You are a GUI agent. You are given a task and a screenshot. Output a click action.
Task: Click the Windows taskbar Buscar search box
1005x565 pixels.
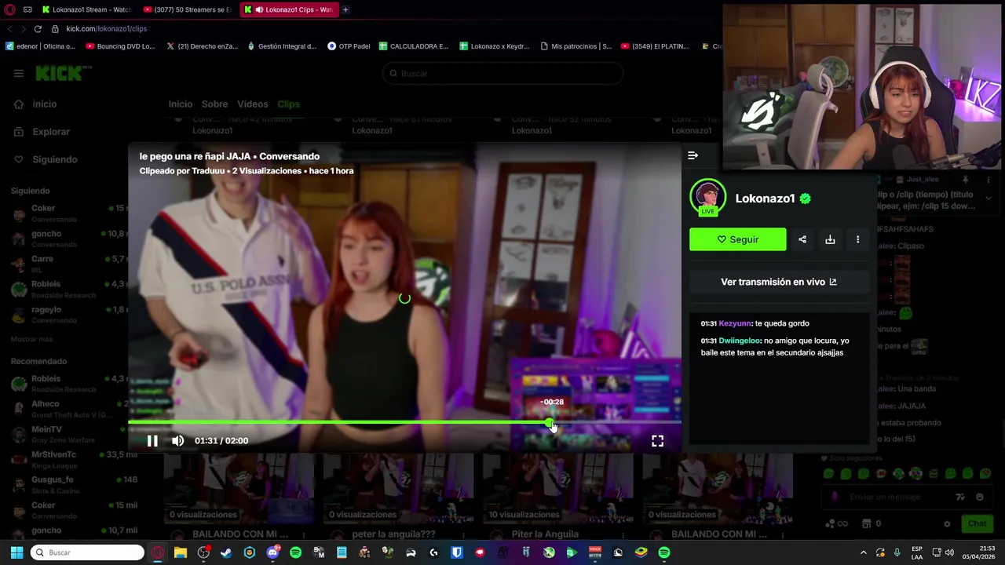click(87, 552)
